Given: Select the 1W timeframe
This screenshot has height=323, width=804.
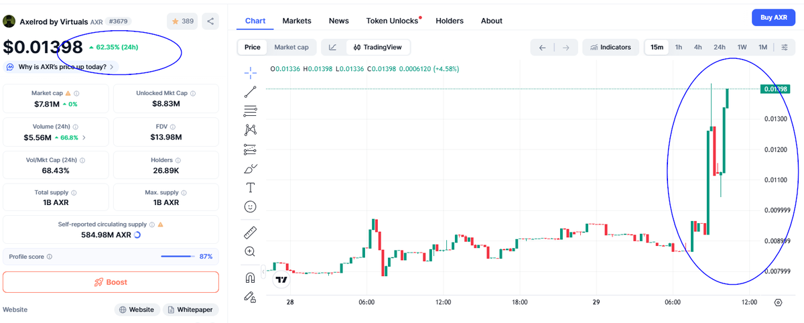Looking at the screenshot, I should (x=742, y=48).
